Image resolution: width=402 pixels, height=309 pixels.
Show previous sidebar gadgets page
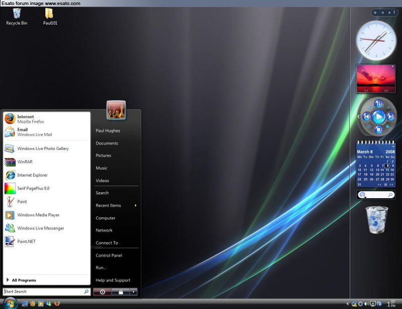pyautogui.click(x=382, y=13)
